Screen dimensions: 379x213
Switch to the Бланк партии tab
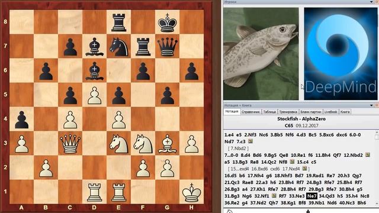pos(310,112)
